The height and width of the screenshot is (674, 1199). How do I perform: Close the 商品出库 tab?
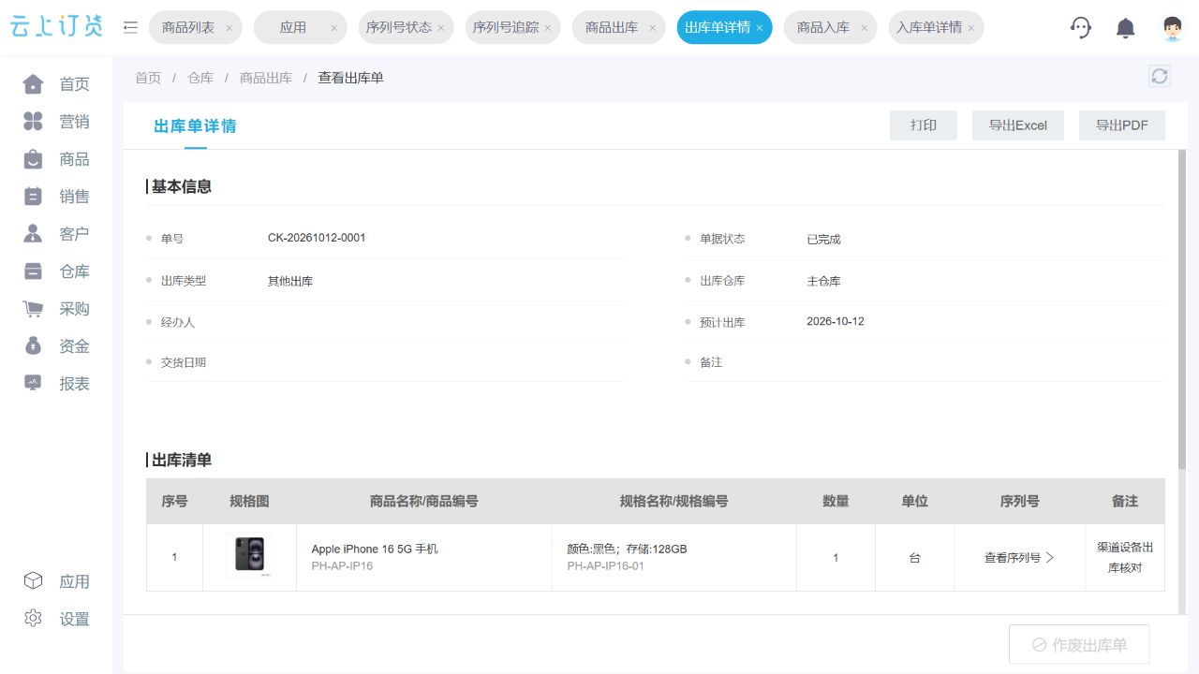[652, 28]
